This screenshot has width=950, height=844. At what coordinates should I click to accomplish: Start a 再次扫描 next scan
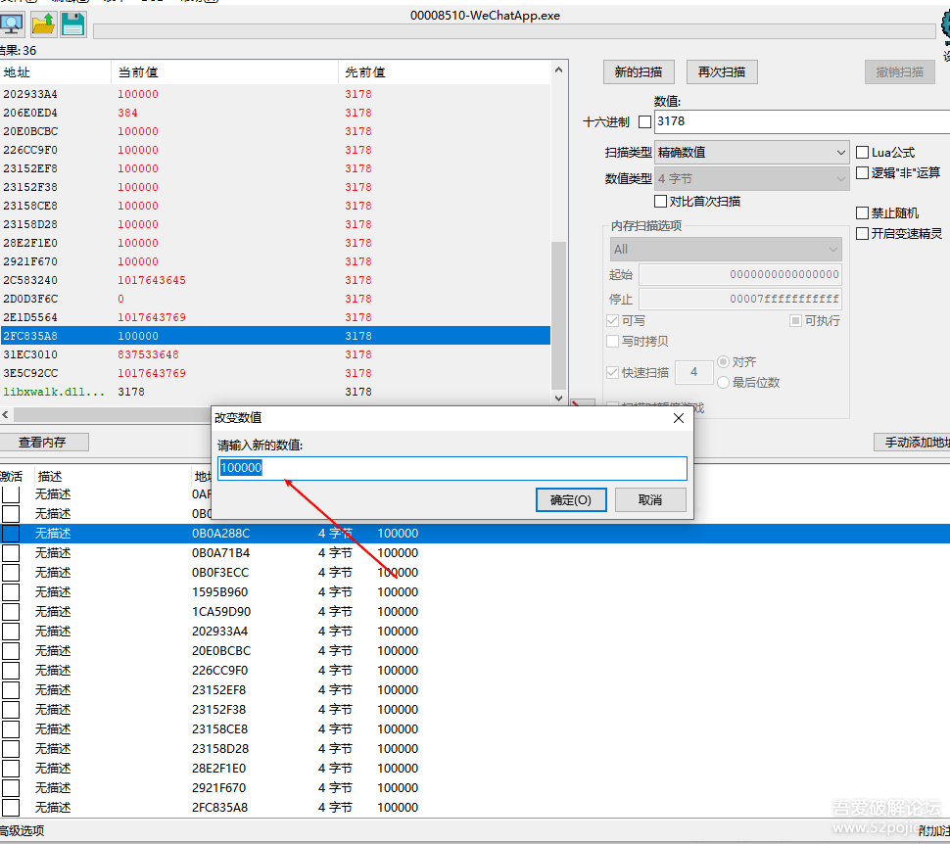pos(722,72)
